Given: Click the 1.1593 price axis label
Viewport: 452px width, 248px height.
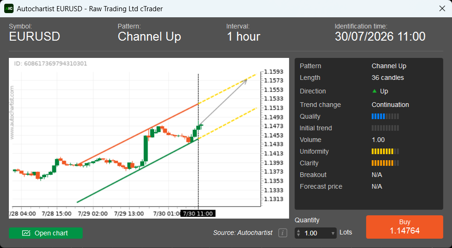Looking at the screenshot, I should coord(274,71).
